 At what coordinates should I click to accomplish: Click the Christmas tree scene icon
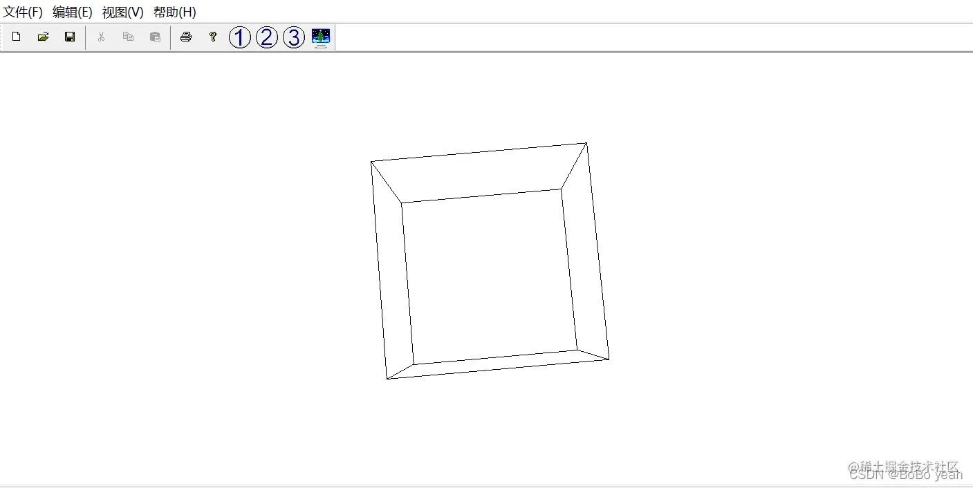320,37
